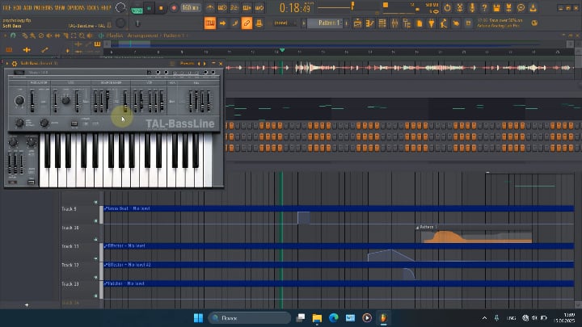Open the Channel rack window icon
This screenshot has height=327, width=582.
pos(382,23)
